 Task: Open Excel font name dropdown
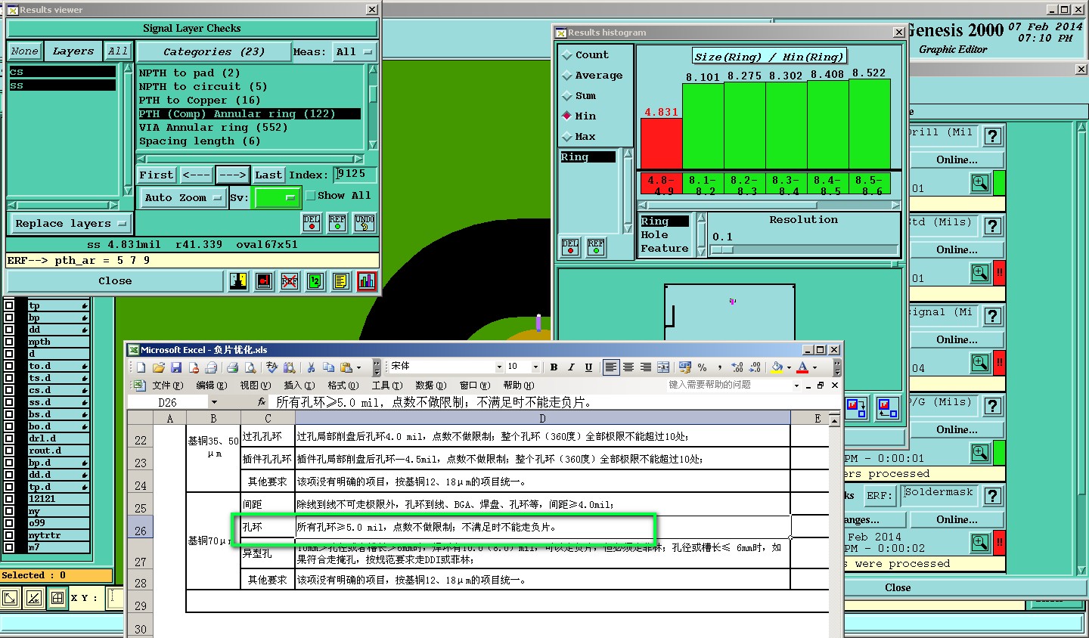pos(499,367)
